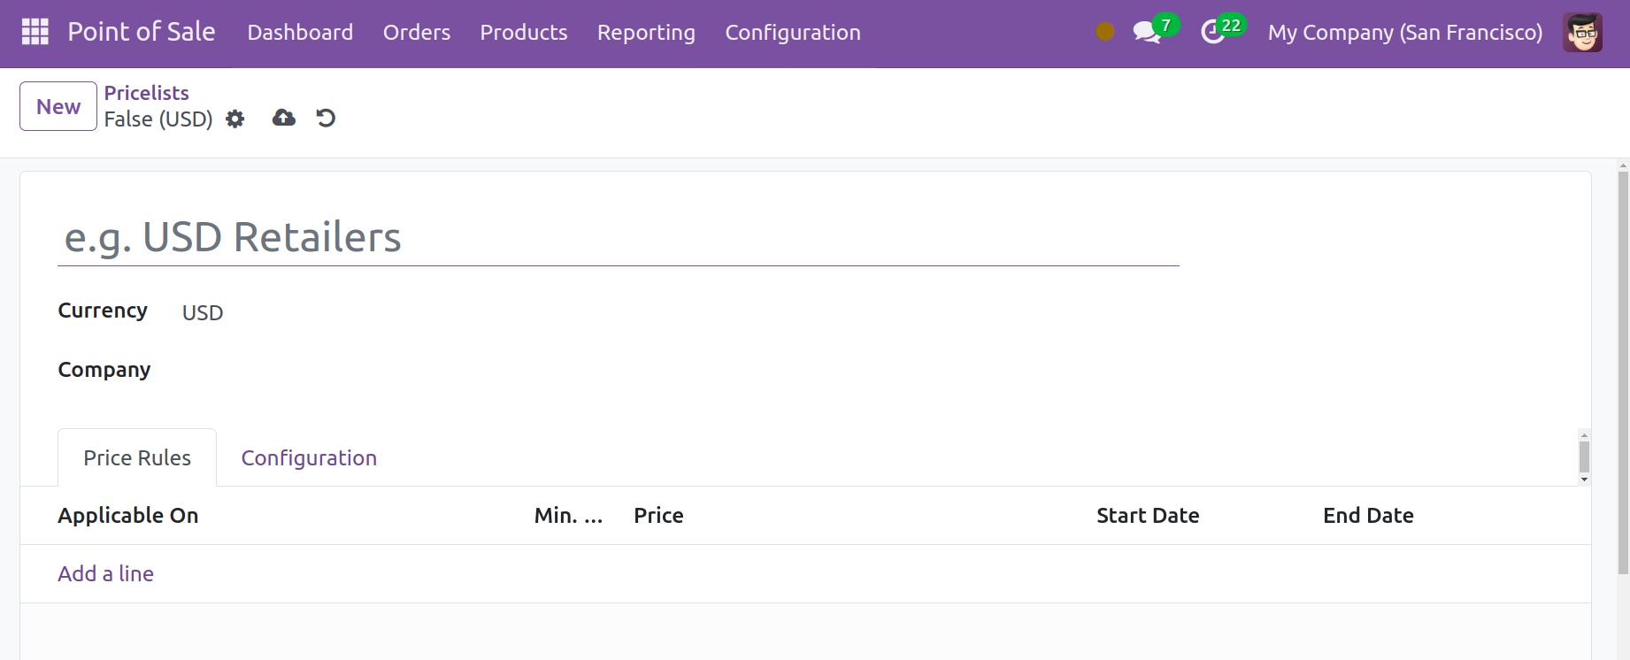Open the Configuration menu in top bar

point(792,33)
